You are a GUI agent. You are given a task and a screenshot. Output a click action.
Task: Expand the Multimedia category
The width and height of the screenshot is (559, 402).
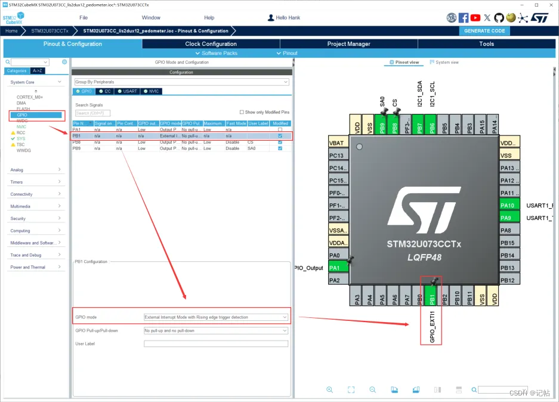pos(59,206)
